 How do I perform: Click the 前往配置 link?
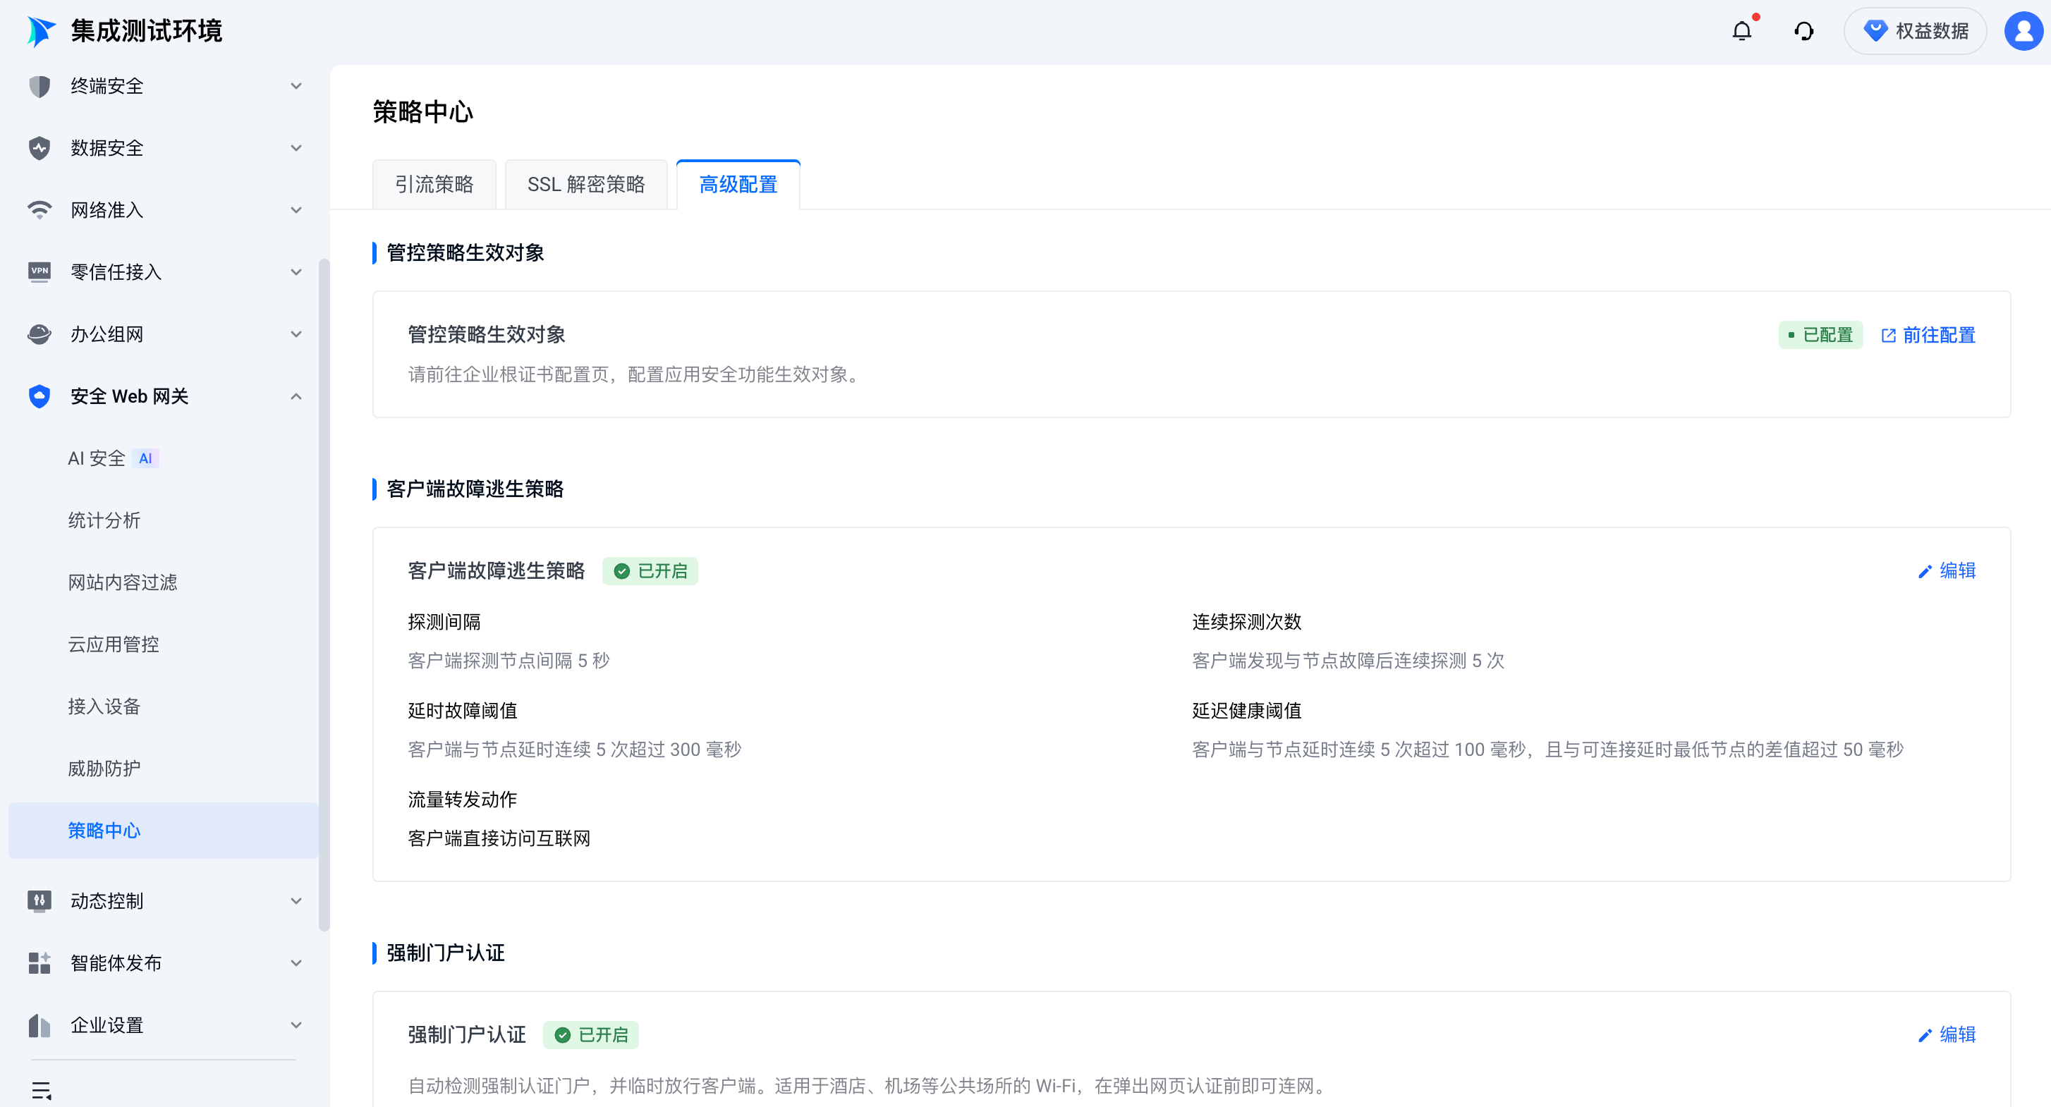pos(1928,335)
